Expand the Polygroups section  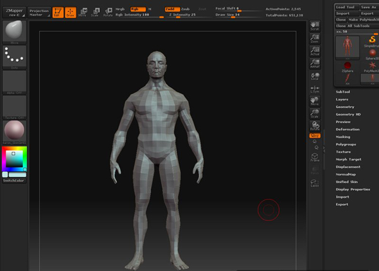click(x=346, y=144)
